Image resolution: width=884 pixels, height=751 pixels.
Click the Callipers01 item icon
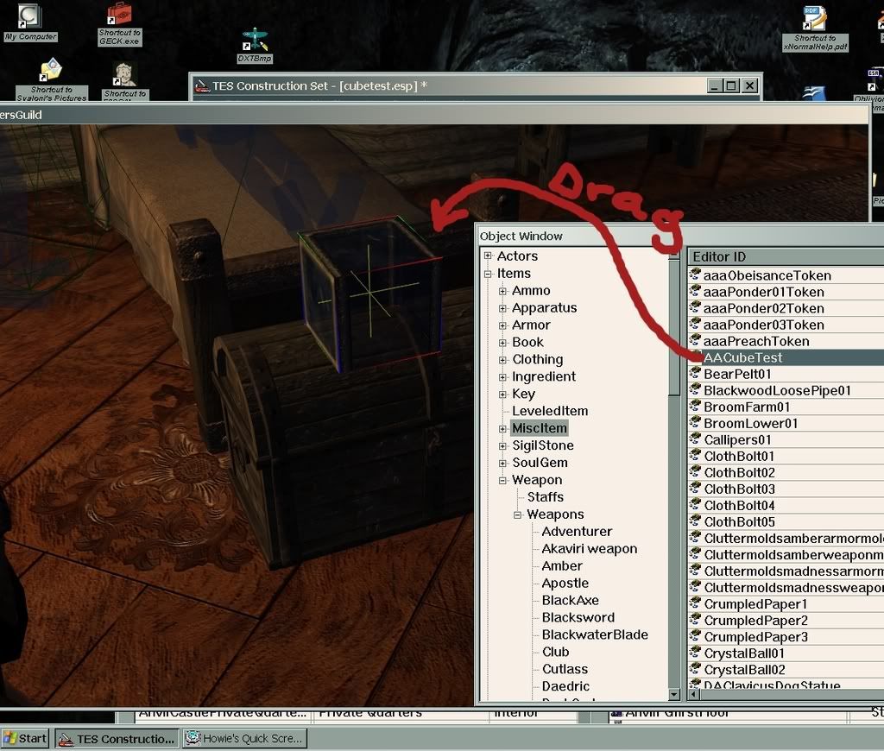point(695,439)
